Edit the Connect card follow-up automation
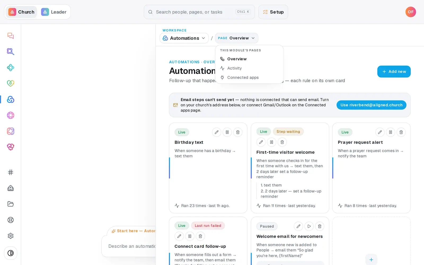The image size is (424, 265). tap(179, 236)
